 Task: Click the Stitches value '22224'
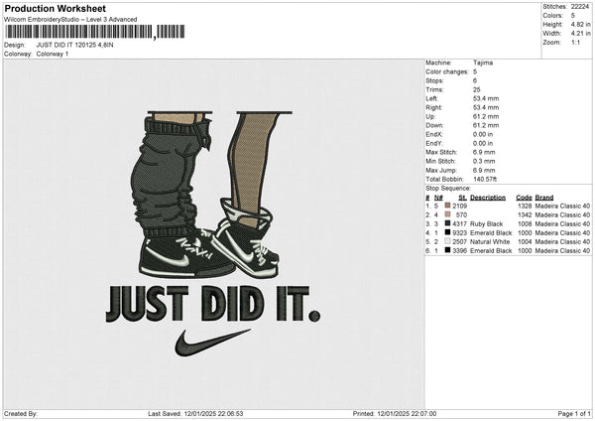click(580, 7)
